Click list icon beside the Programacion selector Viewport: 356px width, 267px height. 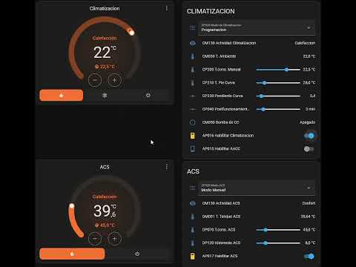193,27
